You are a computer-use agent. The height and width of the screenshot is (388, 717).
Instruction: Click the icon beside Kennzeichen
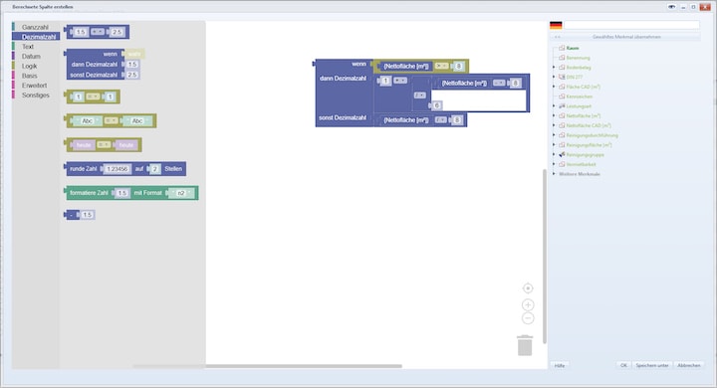(562, 97)
